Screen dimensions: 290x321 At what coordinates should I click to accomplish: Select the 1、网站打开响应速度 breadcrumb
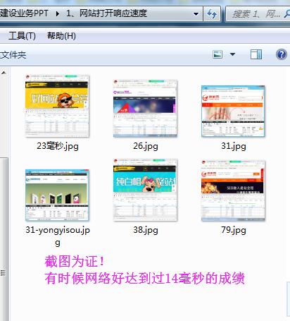(x=106, y=13)
